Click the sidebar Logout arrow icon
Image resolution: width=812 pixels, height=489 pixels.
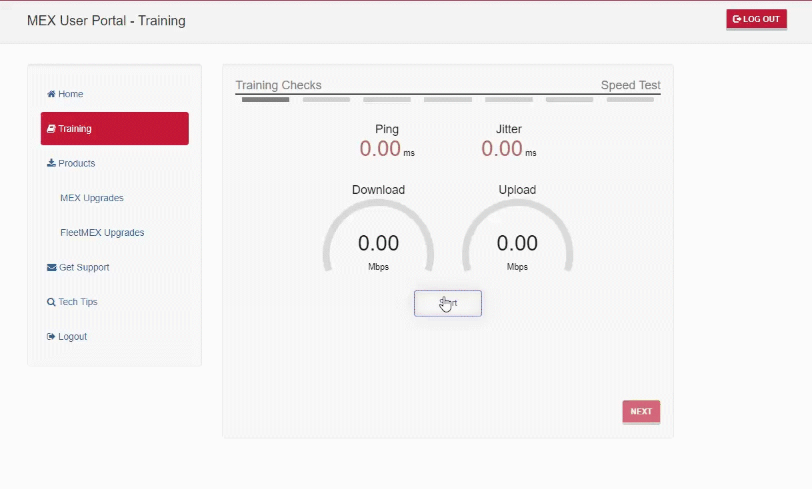51,336
